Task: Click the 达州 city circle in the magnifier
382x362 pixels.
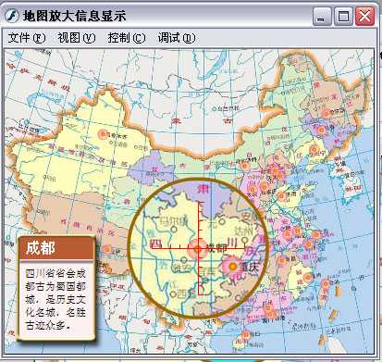Action: pyautogui.click(x=244, y=240)
